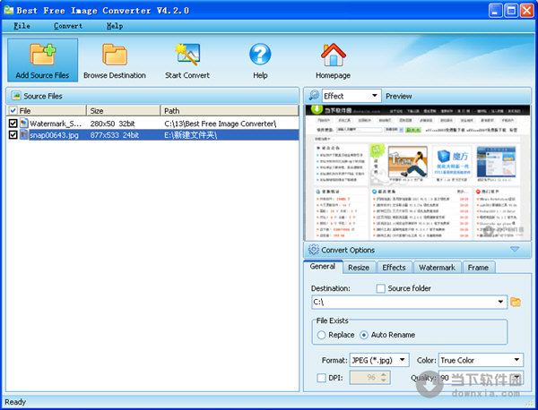Click the Add Source Files toolbar icon
The image size is (538, 410).
coord(42,54)
